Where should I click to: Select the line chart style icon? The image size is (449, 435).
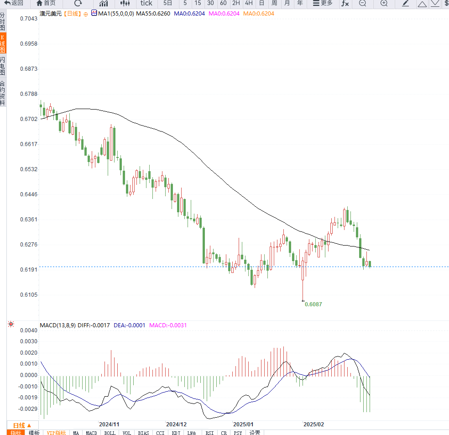(x=104, y=3)
